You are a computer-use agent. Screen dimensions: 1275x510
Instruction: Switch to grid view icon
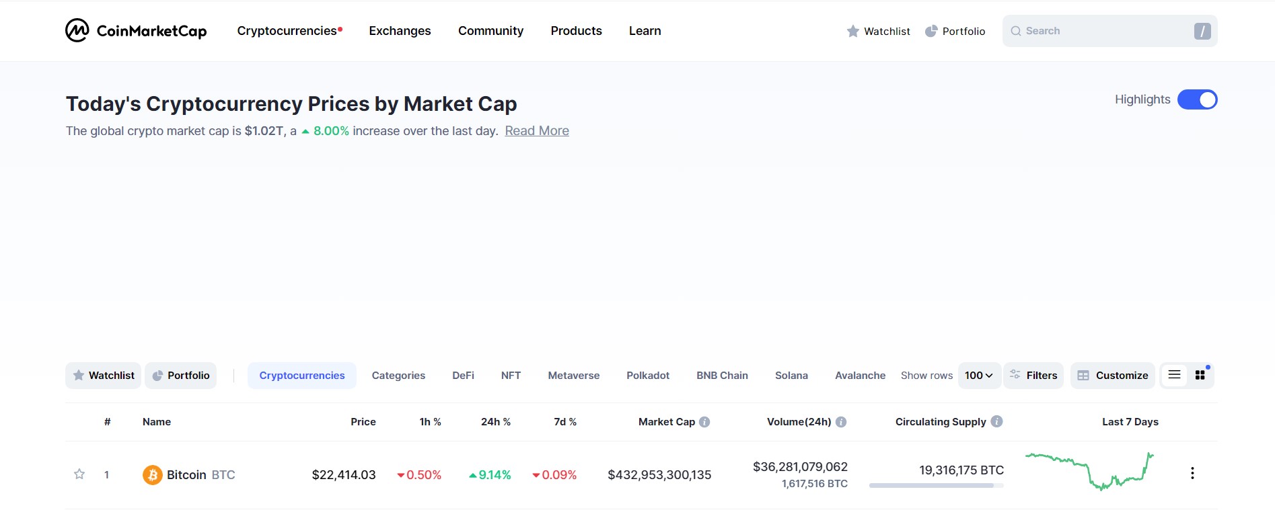coord(1200,375)
